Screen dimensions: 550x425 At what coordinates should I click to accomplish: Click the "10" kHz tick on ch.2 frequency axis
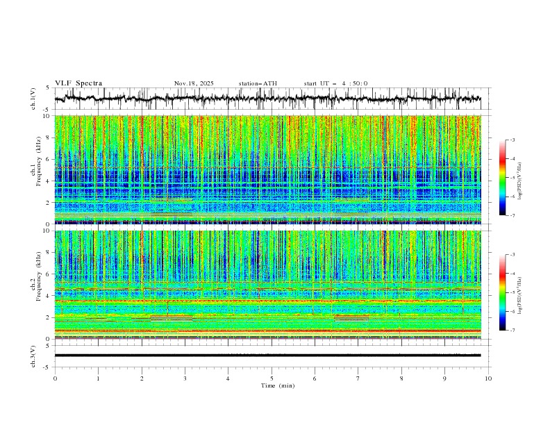coord(47,231)
